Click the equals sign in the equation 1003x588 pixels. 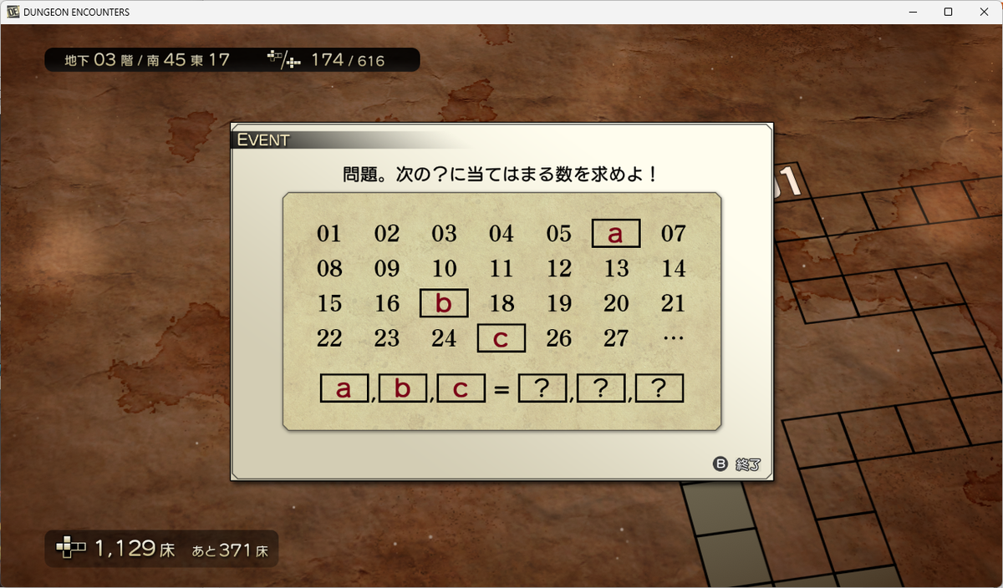501,389
